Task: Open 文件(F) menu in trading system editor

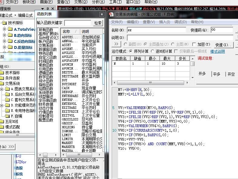Action: (117, 22)
